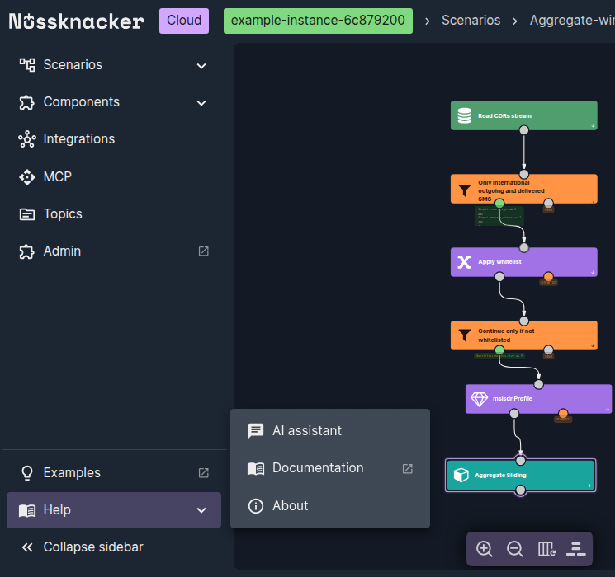Open the MCP sidebar item
Image resolution: width=615 pixels, height=577 pixels.
[114, 176]
